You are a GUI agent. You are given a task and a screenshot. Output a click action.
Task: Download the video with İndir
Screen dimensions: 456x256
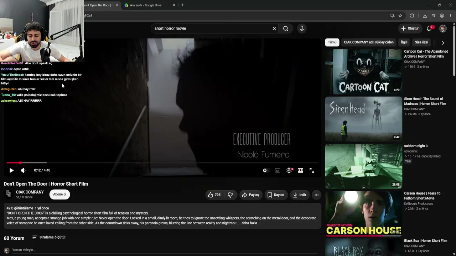pos(300,195)
